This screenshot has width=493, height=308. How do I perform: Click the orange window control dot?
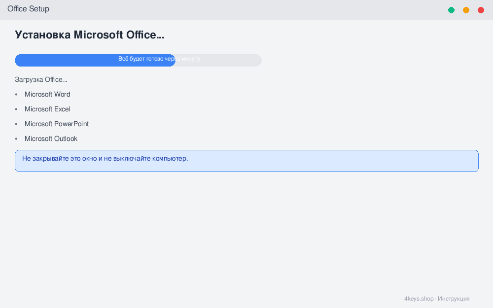466,10
